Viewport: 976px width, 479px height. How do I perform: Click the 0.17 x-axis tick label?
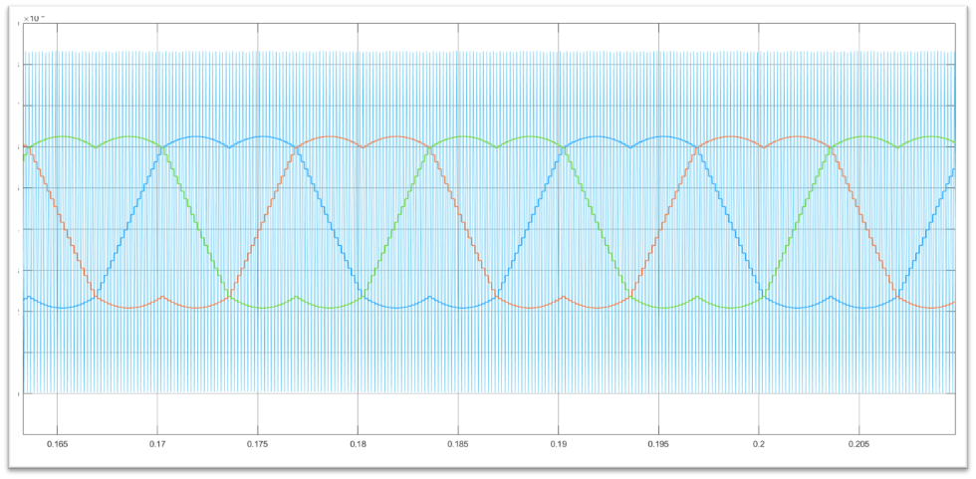pyautogui.click(x=158, y=442)
